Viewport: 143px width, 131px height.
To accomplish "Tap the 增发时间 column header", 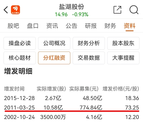I will point(14,89).
